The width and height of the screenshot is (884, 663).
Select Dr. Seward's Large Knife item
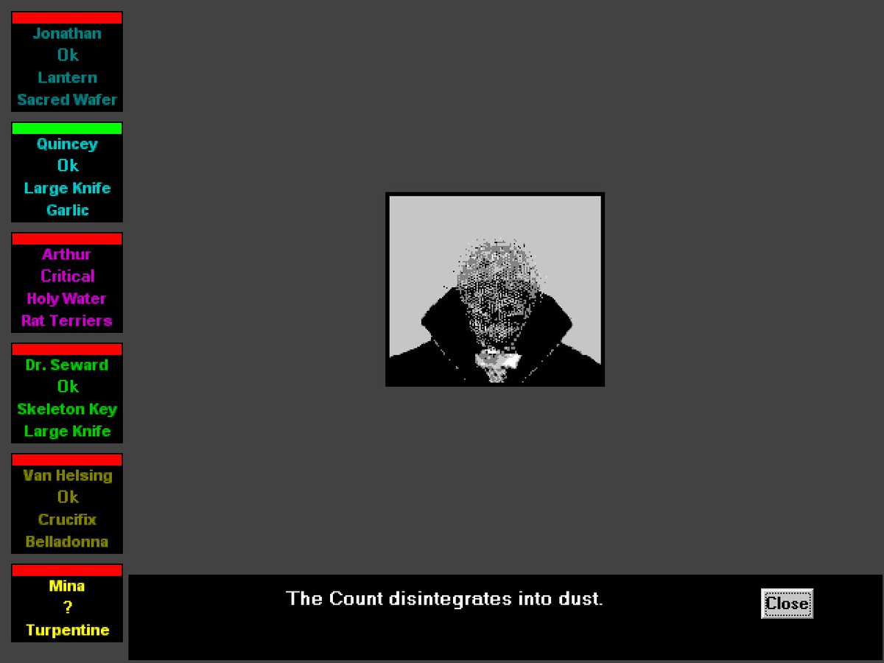tap(67, 431)
